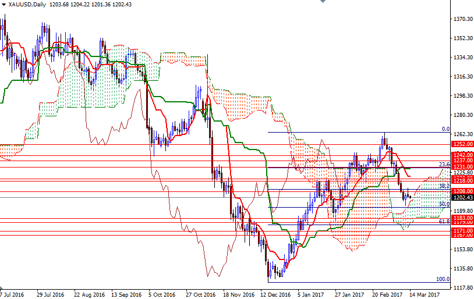Select the 1218.00 red price label

tap(463, 181)
